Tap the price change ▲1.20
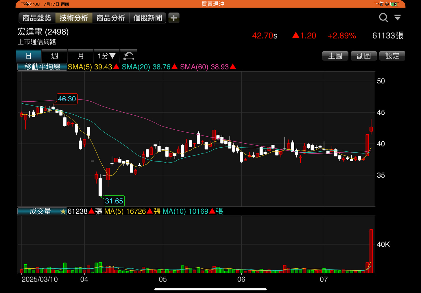421x293 pixels. pyautogui.click(x=304, y=36)
